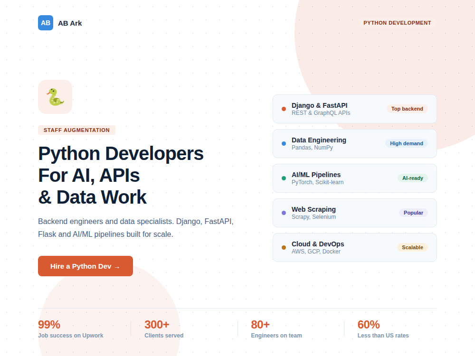The height and width of the screenshot is (356, 475).
Task: Click the PyTorch, Scikit-learn subtitle
Action: tap(317, 182)
